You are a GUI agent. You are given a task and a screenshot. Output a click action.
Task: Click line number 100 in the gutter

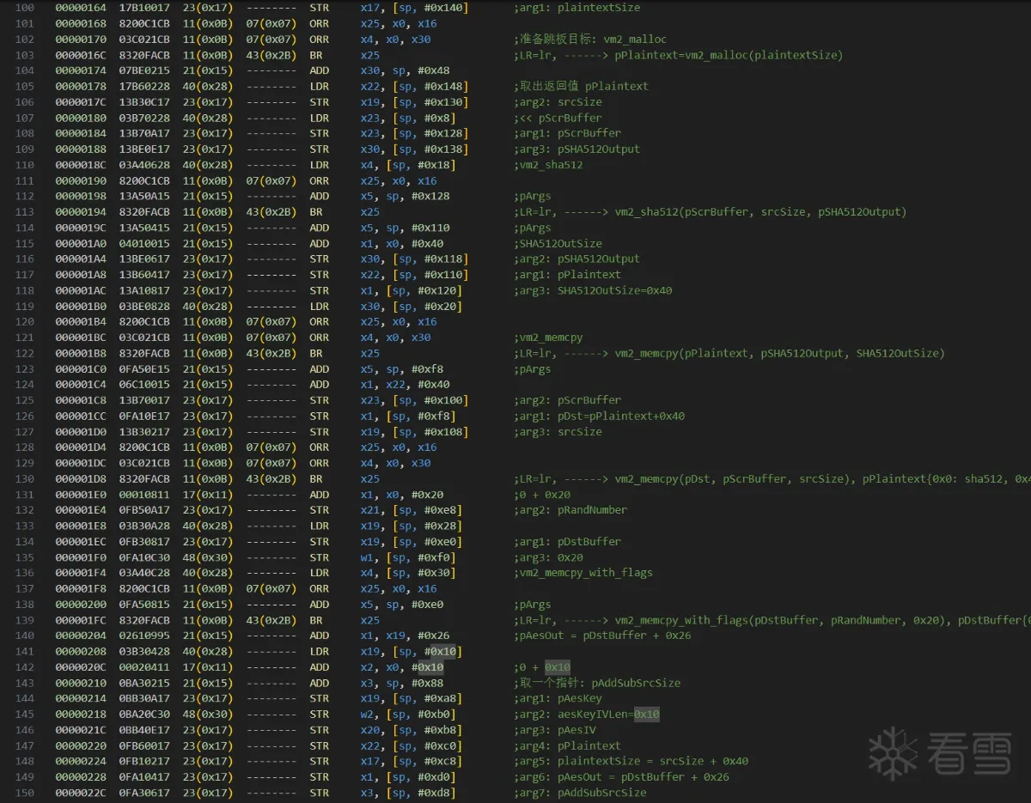[24, 8]
